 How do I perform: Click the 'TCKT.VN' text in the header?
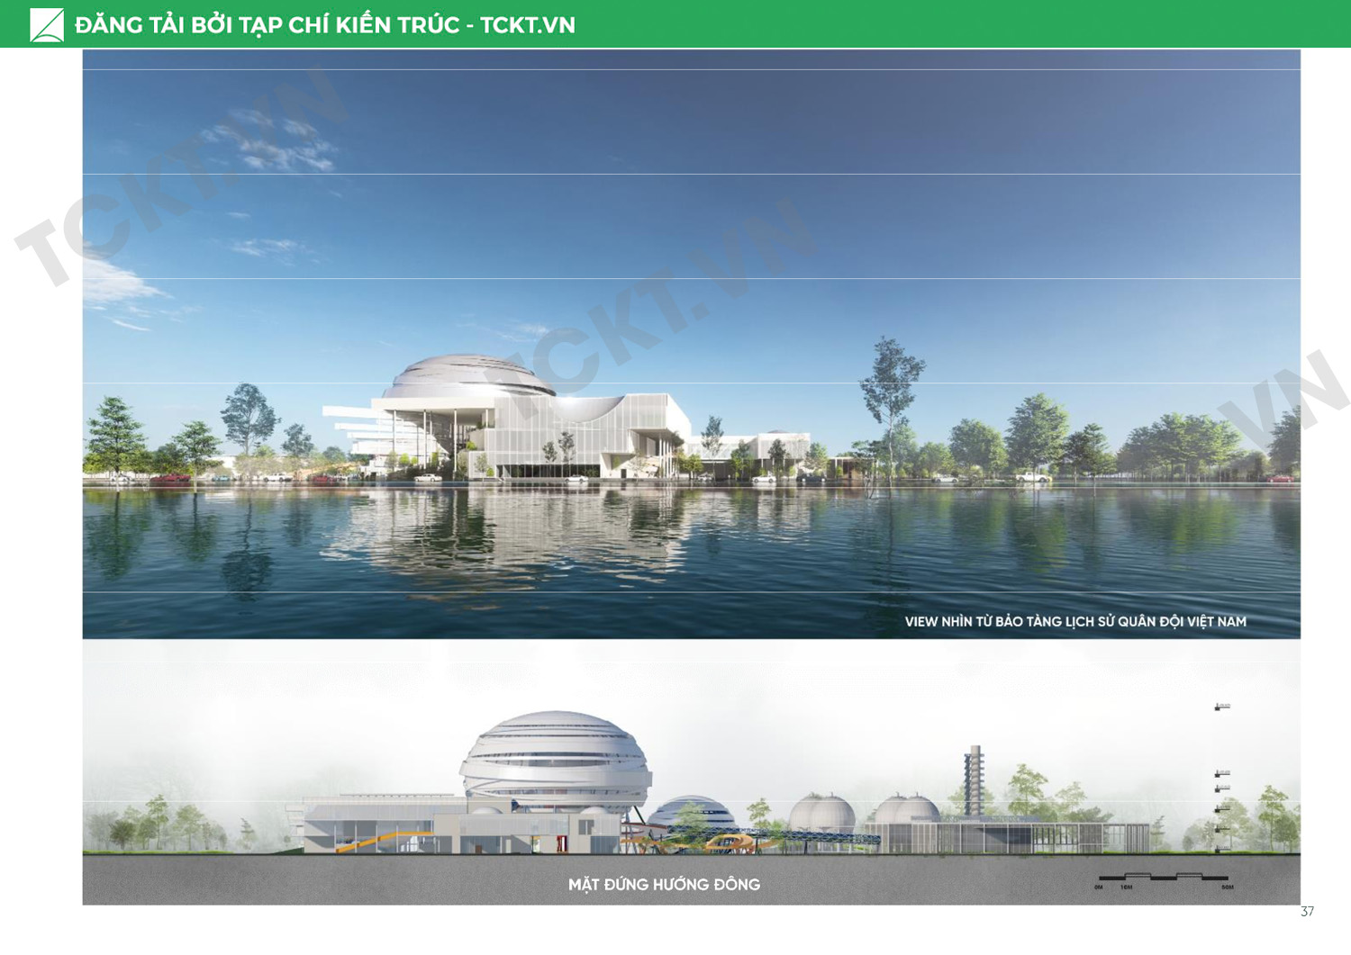click(x=527, y=25)
